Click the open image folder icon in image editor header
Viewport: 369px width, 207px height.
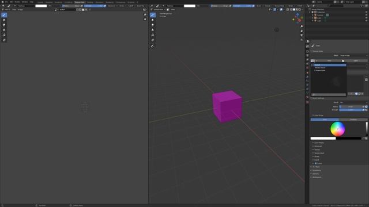click(x=83, y=10)
